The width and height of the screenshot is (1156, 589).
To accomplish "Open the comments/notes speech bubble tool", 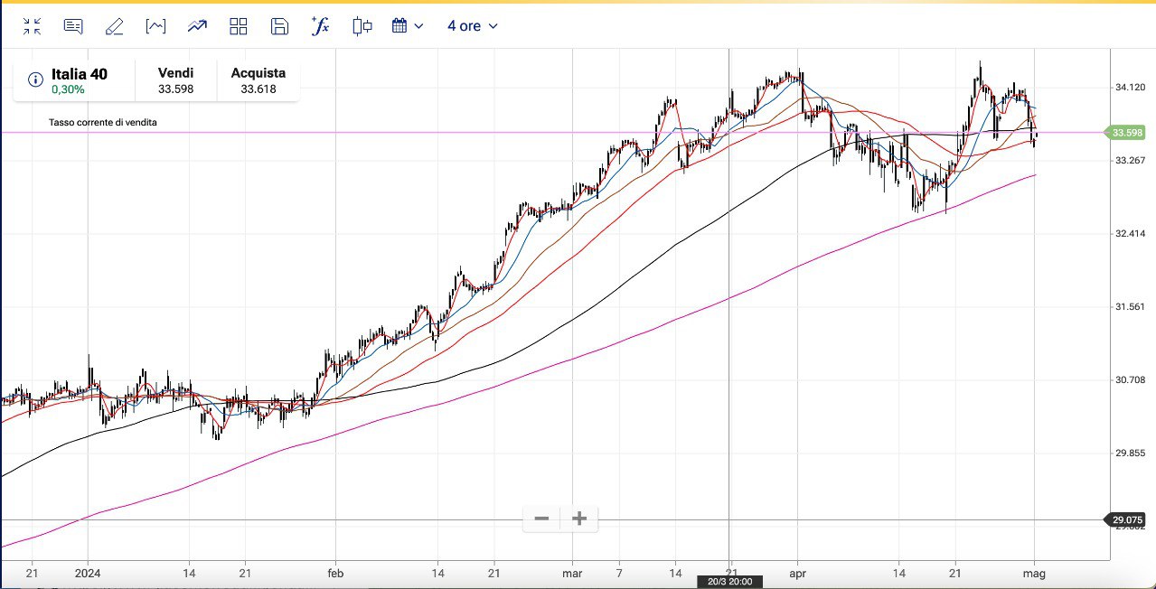I will (x=73, y=26).
